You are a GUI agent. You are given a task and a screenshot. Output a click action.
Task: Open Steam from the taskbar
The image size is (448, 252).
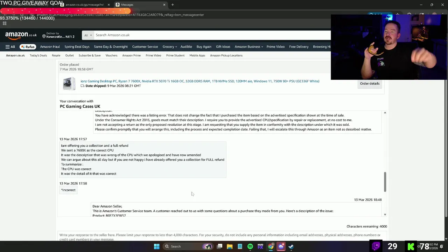click(291, 246)
